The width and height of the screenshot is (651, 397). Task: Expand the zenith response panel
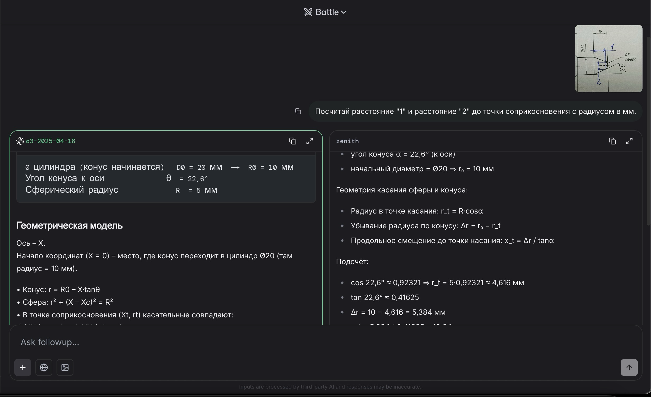[x=629, y=141]
